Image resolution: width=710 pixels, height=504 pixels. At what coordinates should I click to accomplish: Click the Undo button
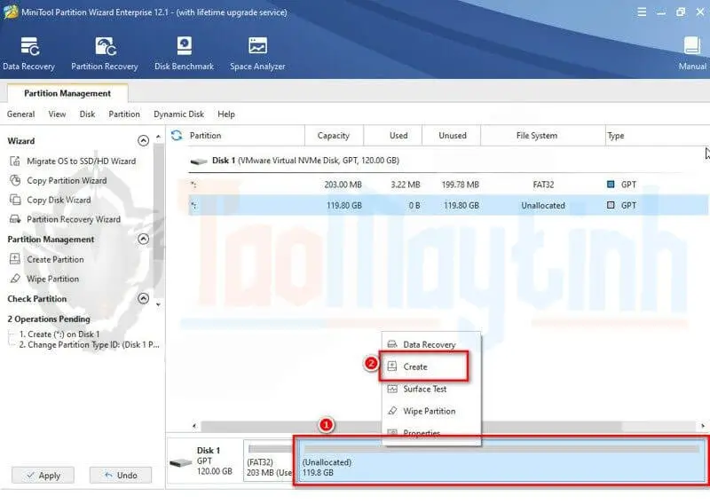(120, 476)
